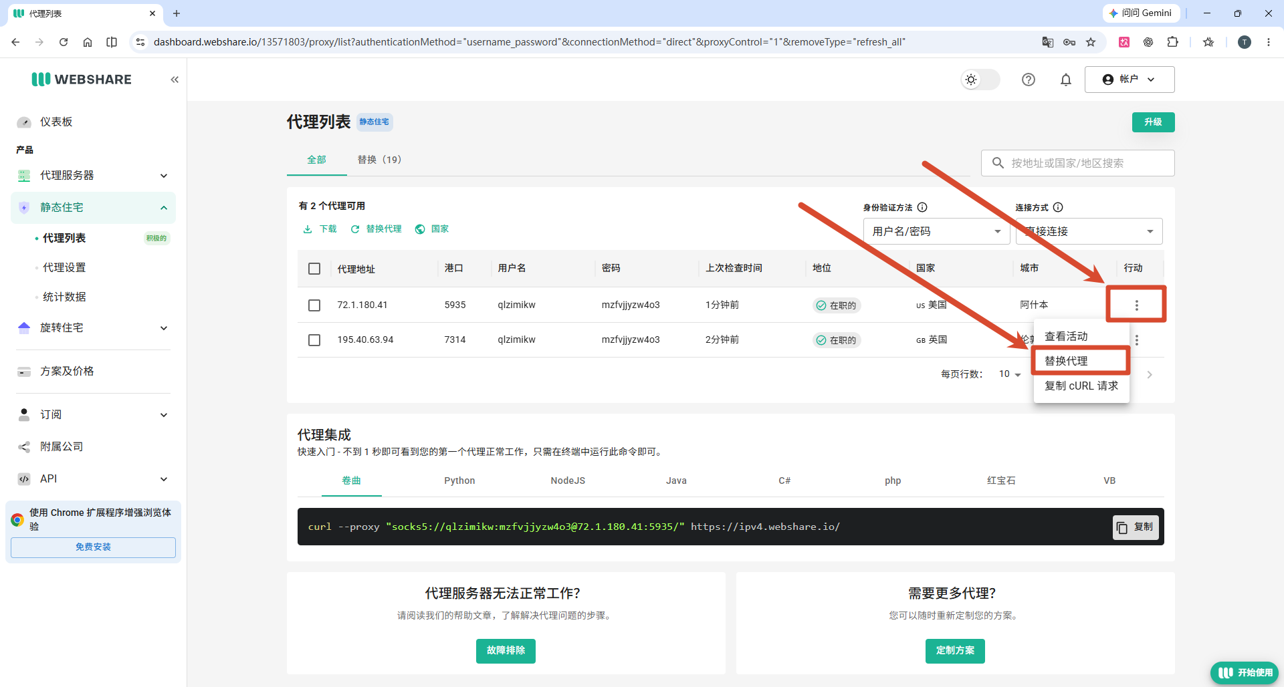The width and height of the screenshot is (1284, 687).
Task: Open 仪表板 dashboard in sidebar
Action: pos(56,122)
